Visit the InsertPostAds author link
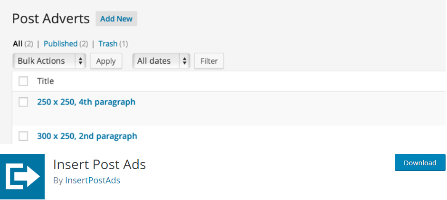Image resolution: width=447 pixels, height=200 pixels. point(92,181)
